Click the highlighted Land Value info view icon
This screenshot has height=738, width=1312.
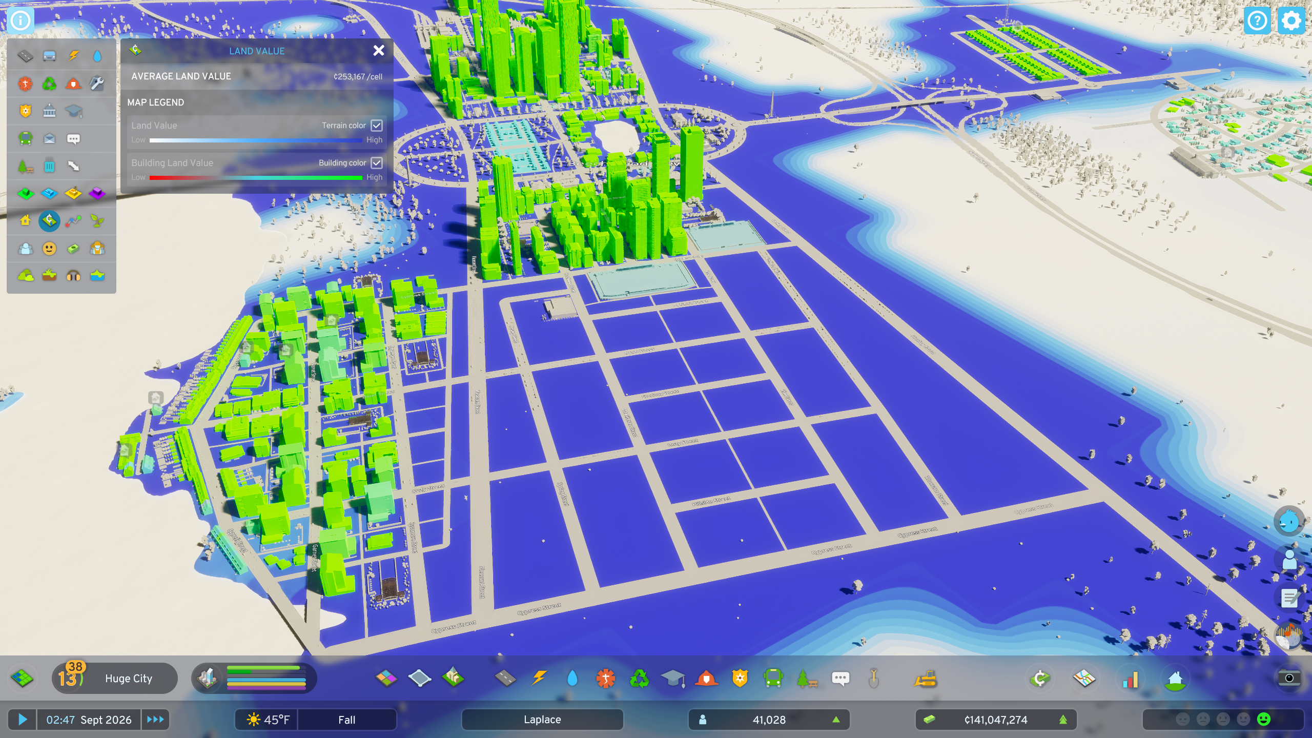pos(49,221)
